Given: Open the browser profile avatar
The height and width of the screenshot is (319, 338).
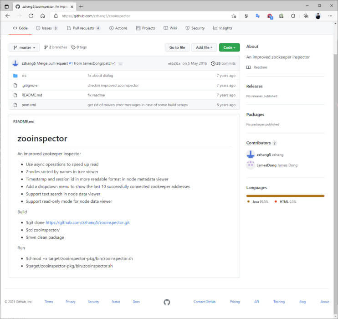Looking at the screenshot, I should [318, 16].
